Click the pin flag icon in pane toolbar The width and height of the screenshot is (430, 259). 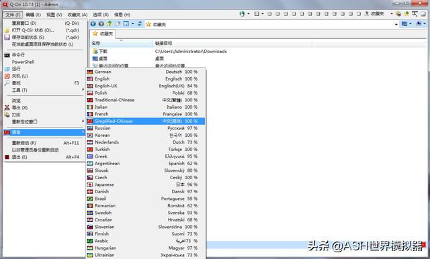[419, 23]
